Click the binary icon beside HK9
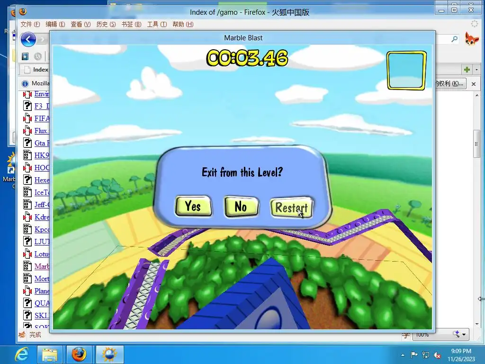Screen dimensions: 485x364 click(x=27, y=155)
